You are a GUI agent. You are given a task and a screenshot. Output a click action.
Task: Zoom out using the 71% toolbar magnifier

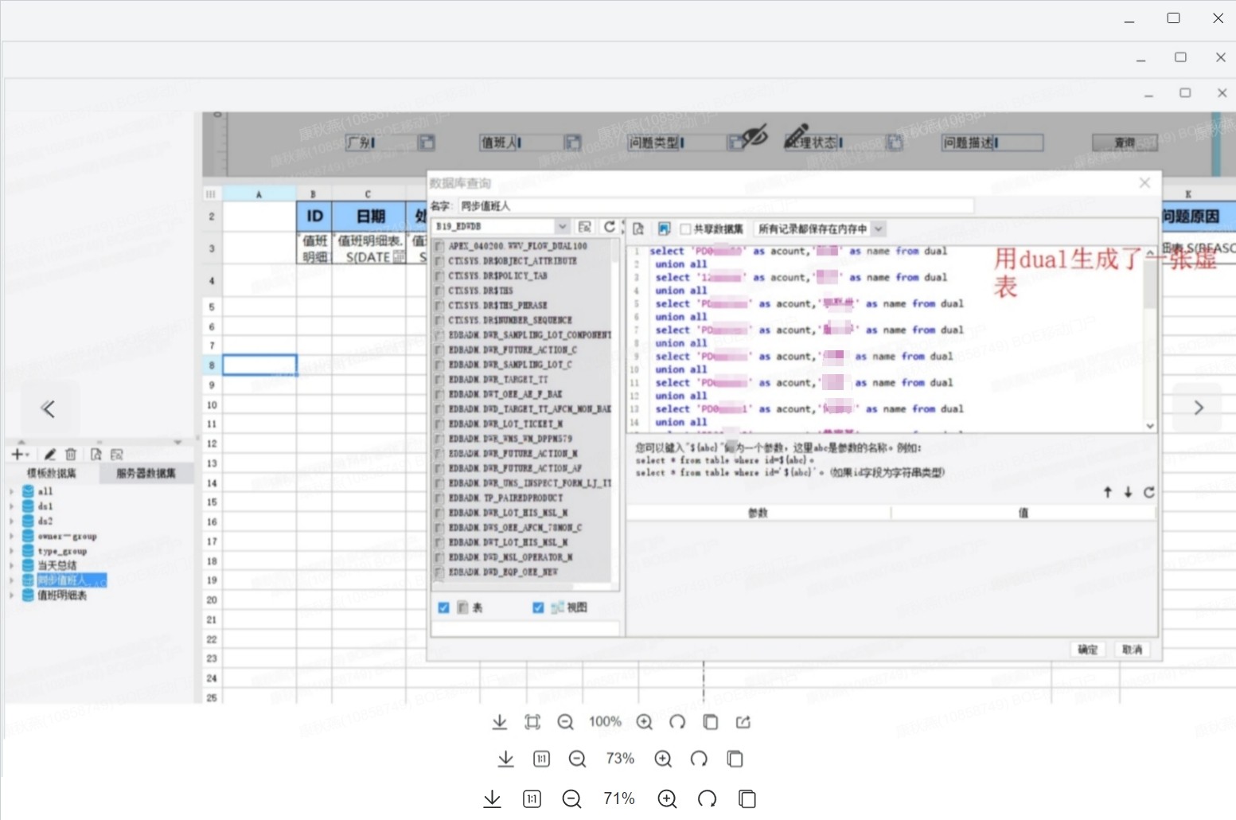click(x=571, y=799)
